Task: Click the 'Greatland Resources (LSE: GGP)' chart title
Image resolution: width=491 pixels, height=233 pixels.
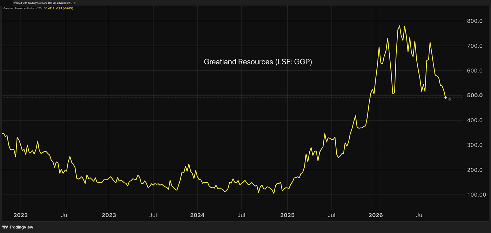Action: [258, 62]
